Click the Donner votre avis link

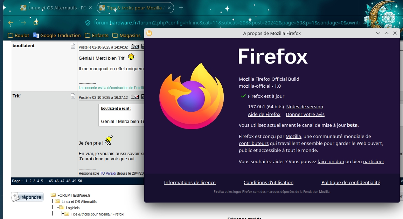[305, 114]
